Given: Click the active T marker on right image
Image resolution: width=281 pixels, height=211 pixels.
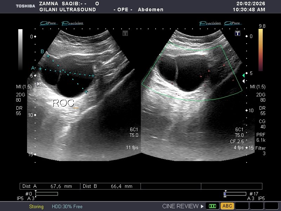Looking at the screenshot, I should tap(237, 33).
